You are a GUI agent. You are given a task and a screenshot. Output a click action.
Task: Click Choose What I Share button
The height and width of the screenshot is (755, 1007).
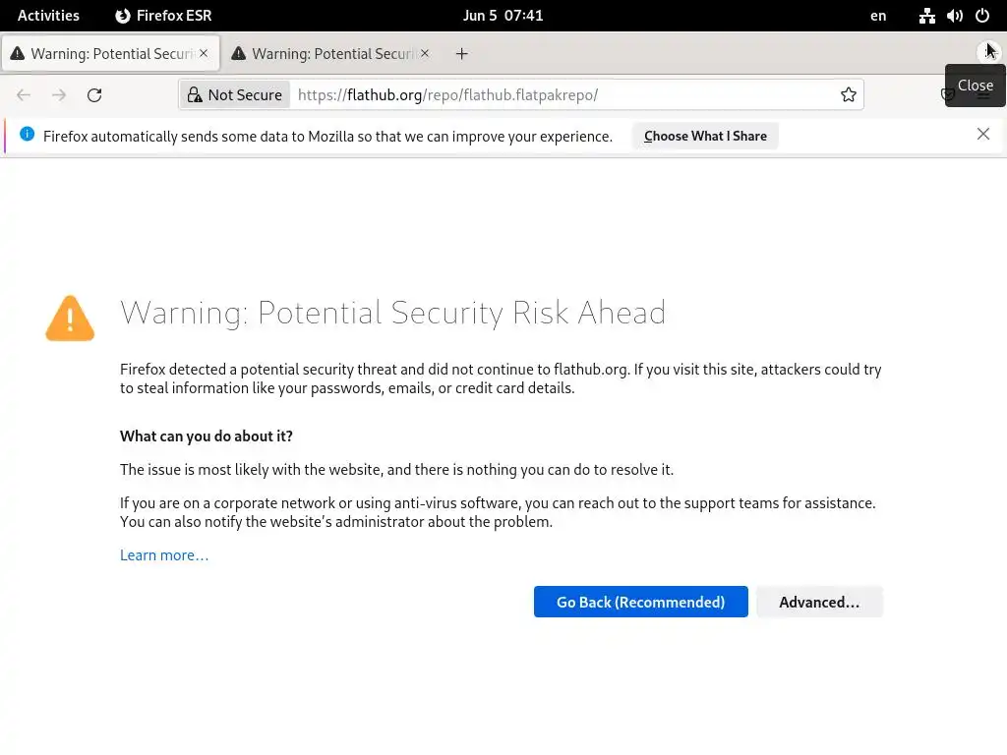coord(705,136)
